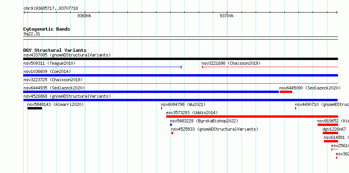Image resolution: width=349 pixels, height=173 pixels.
Task: Click the nsv614881 red bar
Action: click(x=331, y=141)
